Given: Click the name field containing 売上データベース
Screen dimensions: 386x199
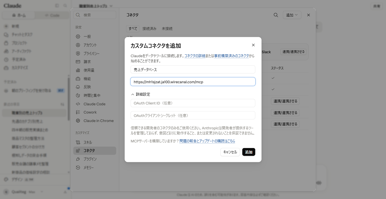Looking at the screenshot, I should (193, 69).
